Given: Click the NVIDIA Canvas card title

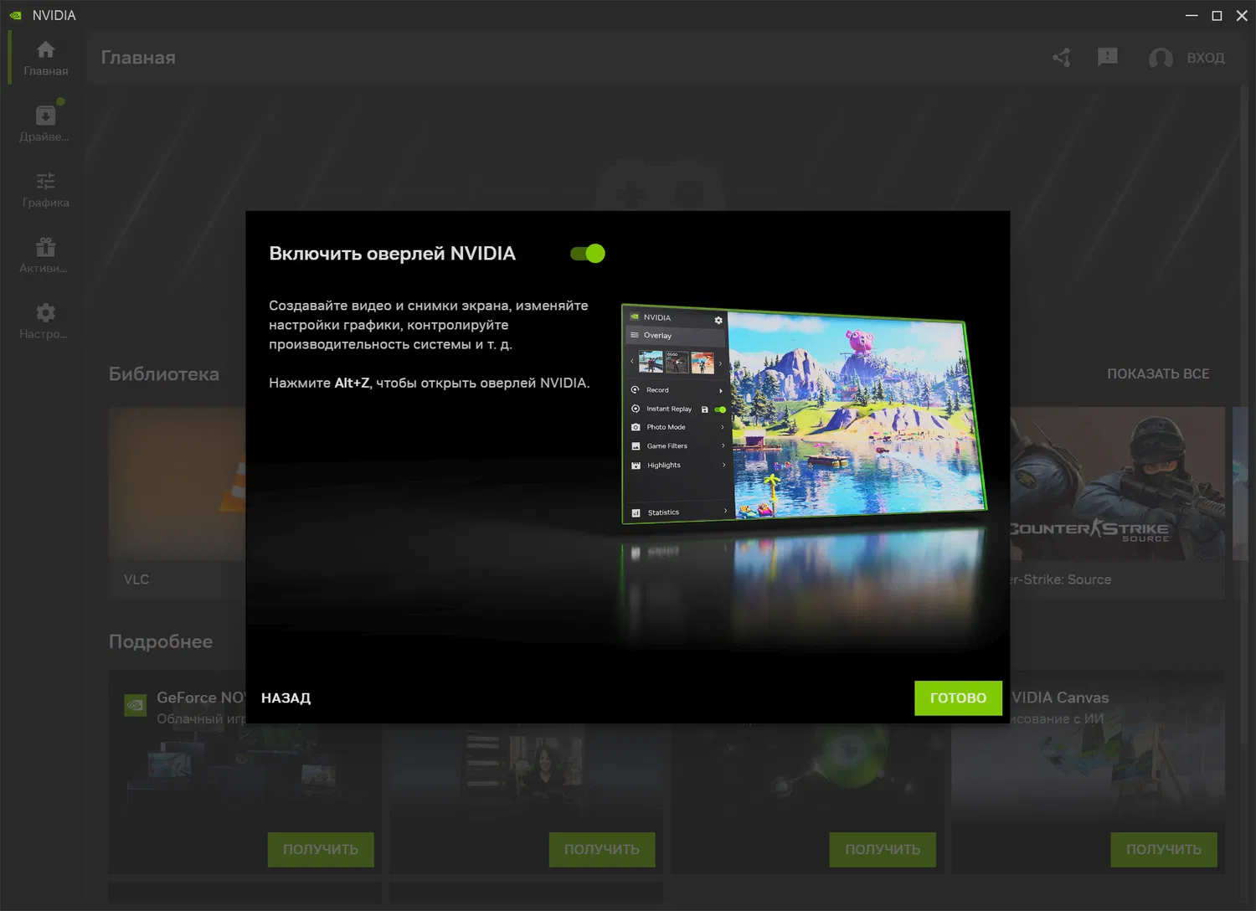Looking at the screenshot, I should click(1059, 697).
